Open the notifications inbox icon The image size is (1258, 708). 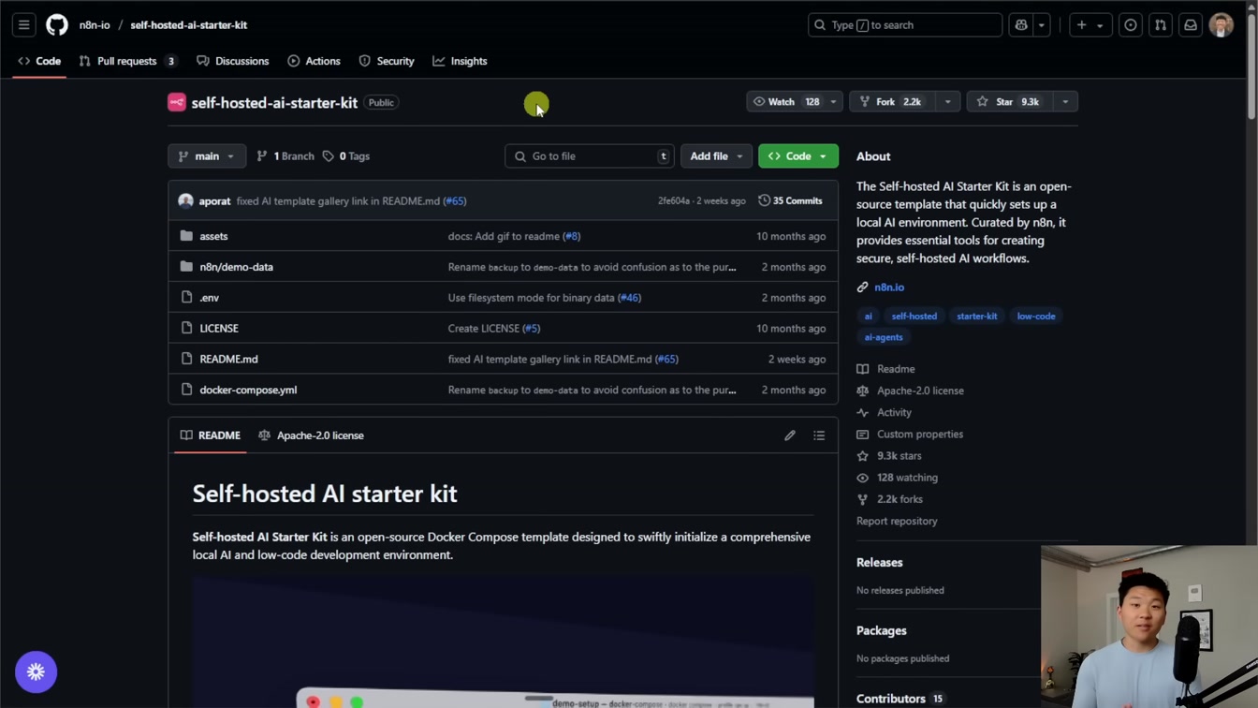pyautogui.click(x=1191, y=25)
